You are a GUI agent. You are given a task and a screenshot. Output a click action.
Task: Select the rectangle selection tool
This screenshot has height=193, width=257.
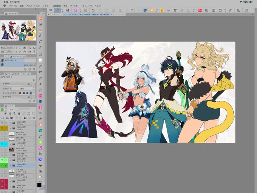click(40, 54)
